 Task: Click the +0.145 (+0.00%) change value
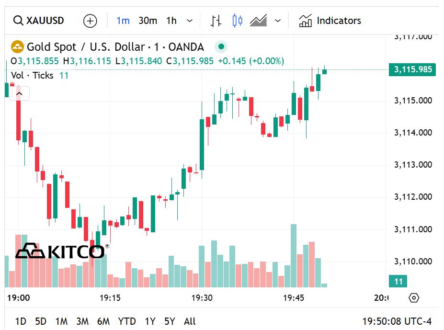point(251,61)
